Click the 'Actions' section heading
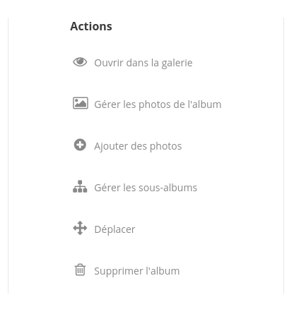This screenshot has height=319, width=294. pyautogui.click(x=91, y=26)
